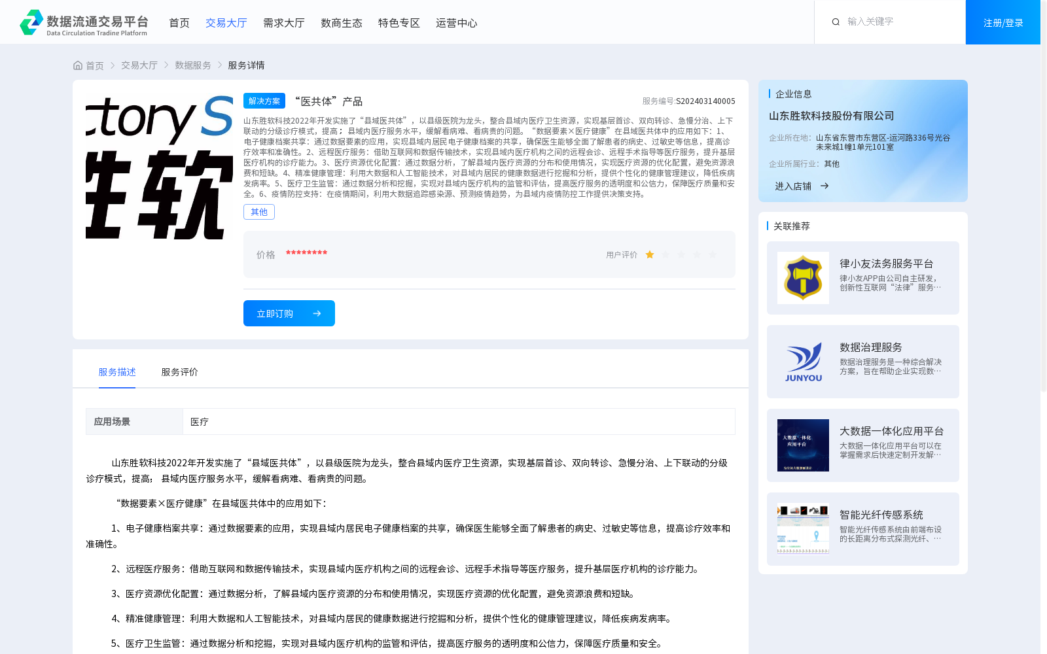1047x654 pixels.
Task: Click breadcrumb link 交易大厅
Action: pyautogui.click(x=139, y=65)
